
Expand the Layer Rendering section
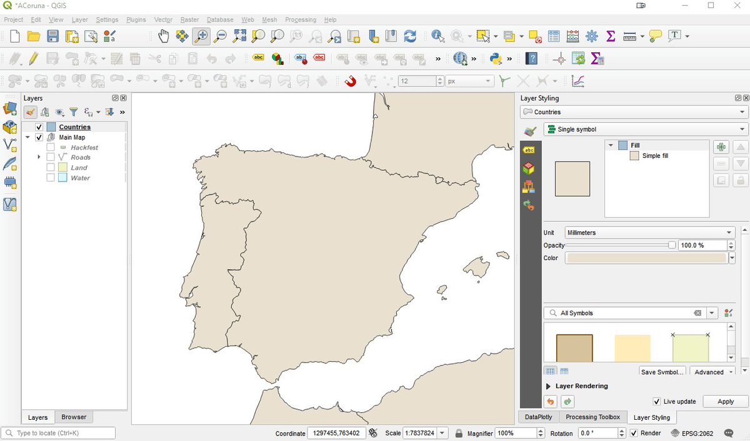click(549, 386)
